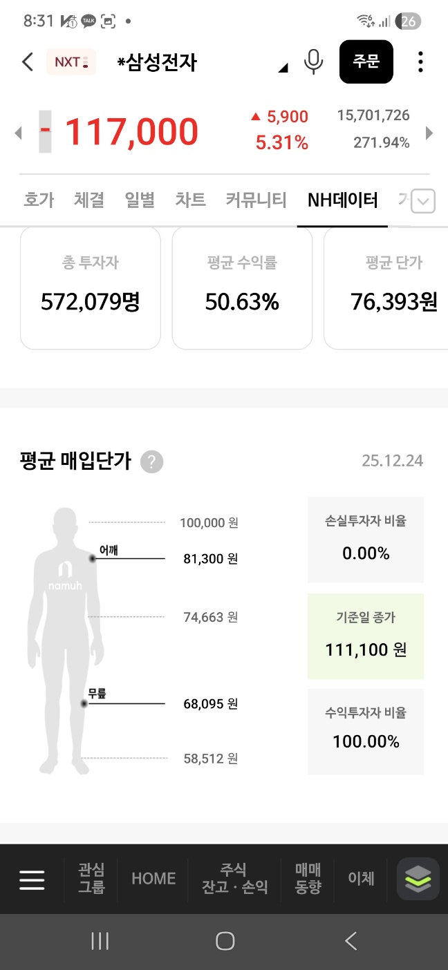Open 주식 잔고·손익 in bottom bar

[x=234, y=879]
